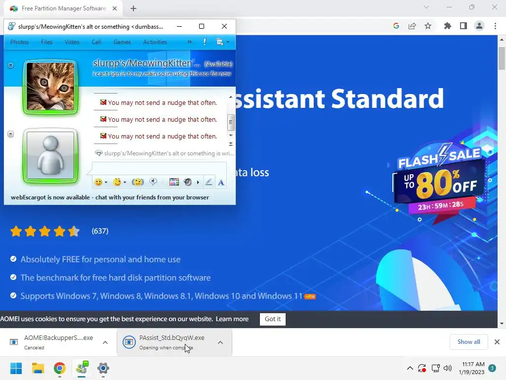Screen dimensions: 506x380
Task: Open a new Chrome tab
Action: [x=133, y=8]
